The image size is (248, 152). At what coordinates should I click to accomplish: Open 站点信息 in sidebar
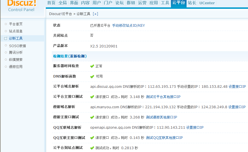[16, 31]
